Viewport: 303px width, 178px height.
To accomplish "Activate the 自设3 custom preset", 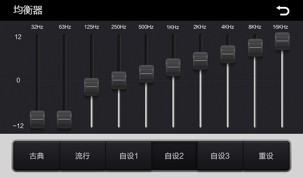I will pos(220,156).
